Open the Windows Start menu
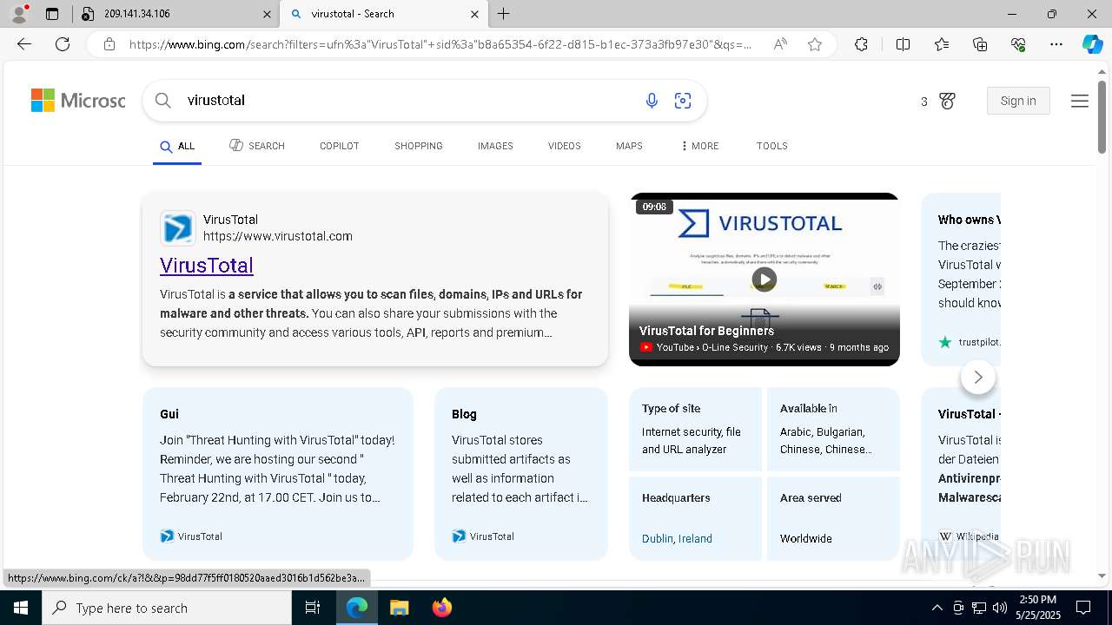The image size is (1112, 625). pyautogui.click(x=21, y=608)
